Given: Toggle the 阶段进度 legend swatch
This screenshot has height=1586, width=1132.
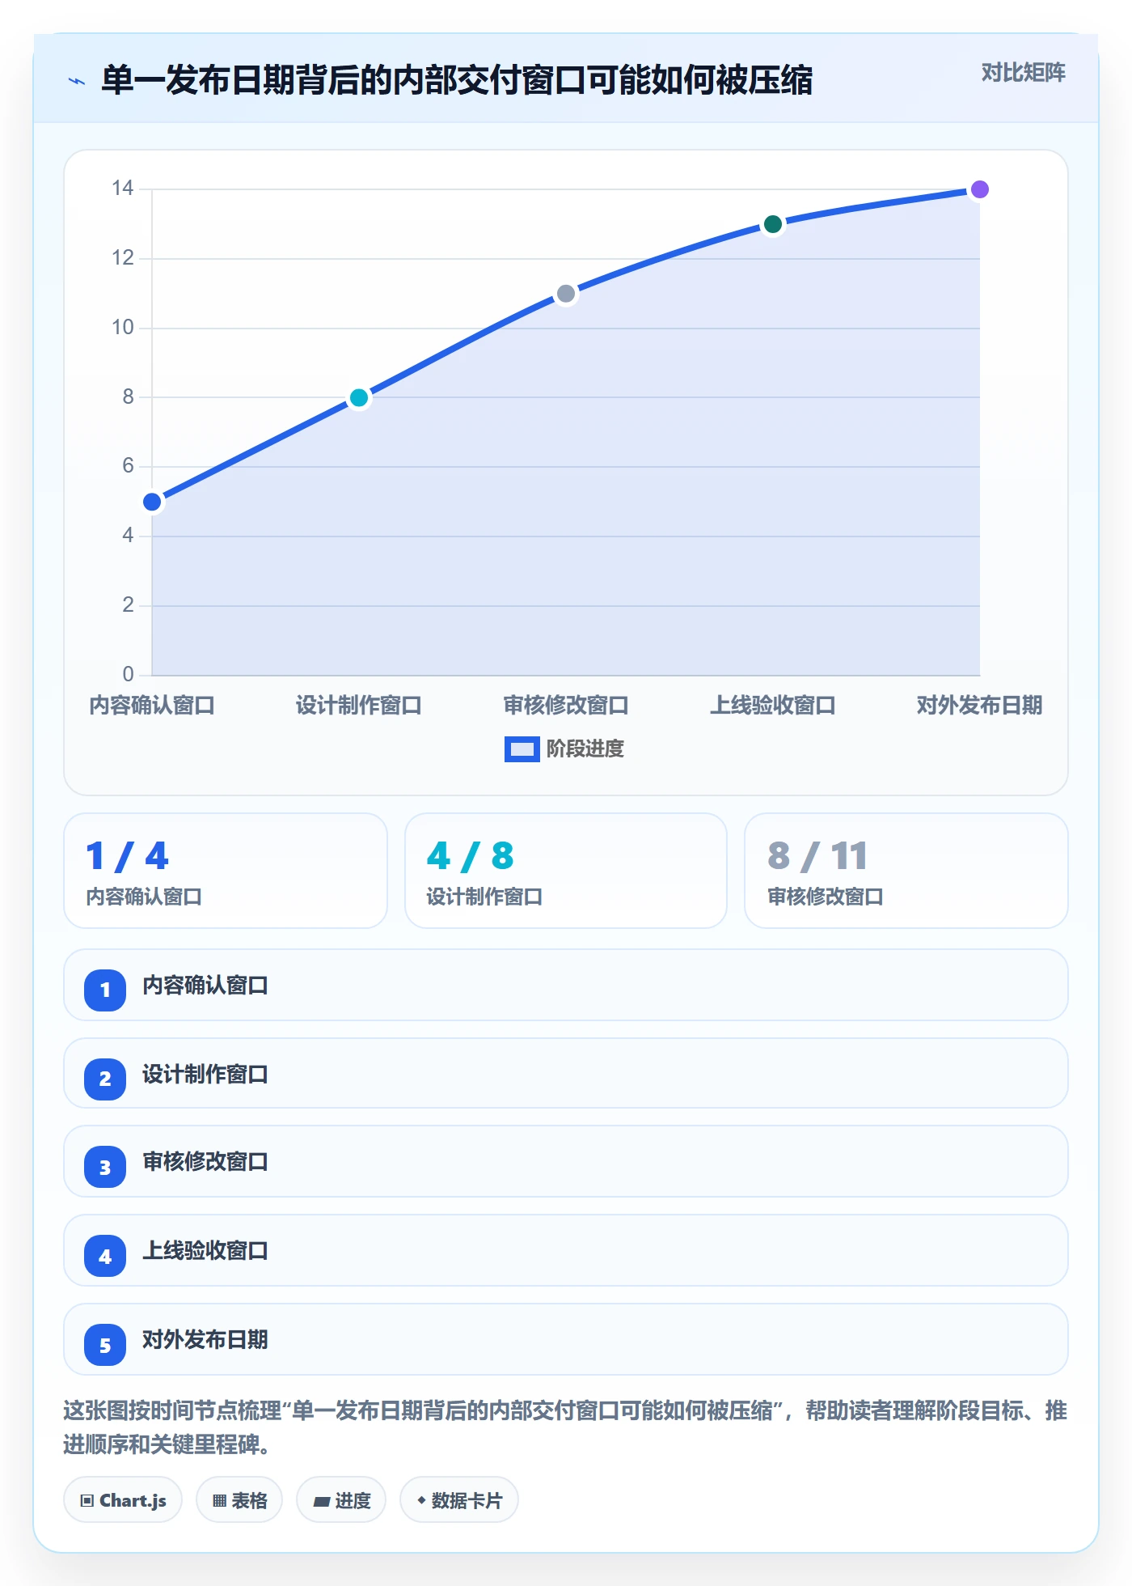Looking at the screenshot, I should pos(522,749).
